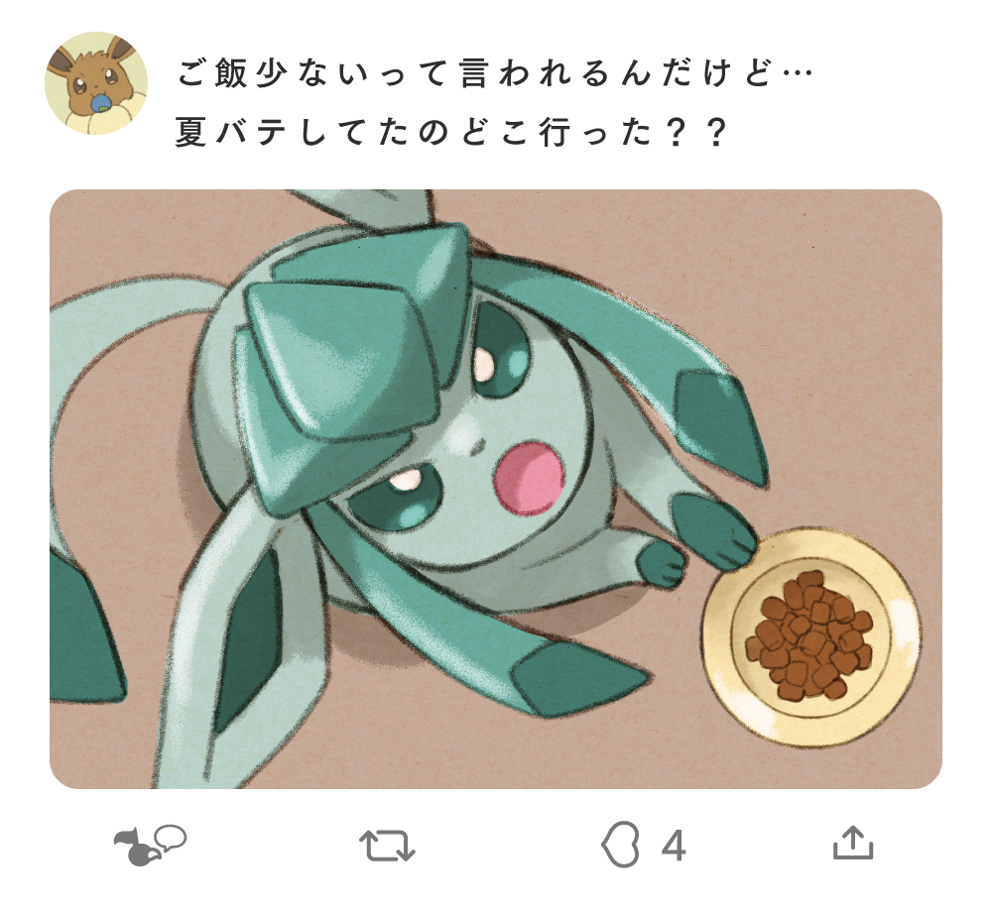Click the post line starting with 夏バテ
This screenshot has height=912, width=992.
pos(449,133)
